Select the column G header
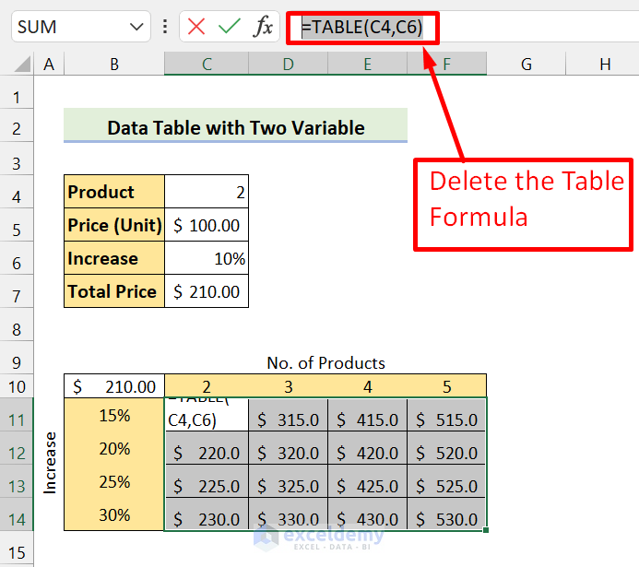The width and height of the screenshot is (639, 567). (x=526, y=64)
